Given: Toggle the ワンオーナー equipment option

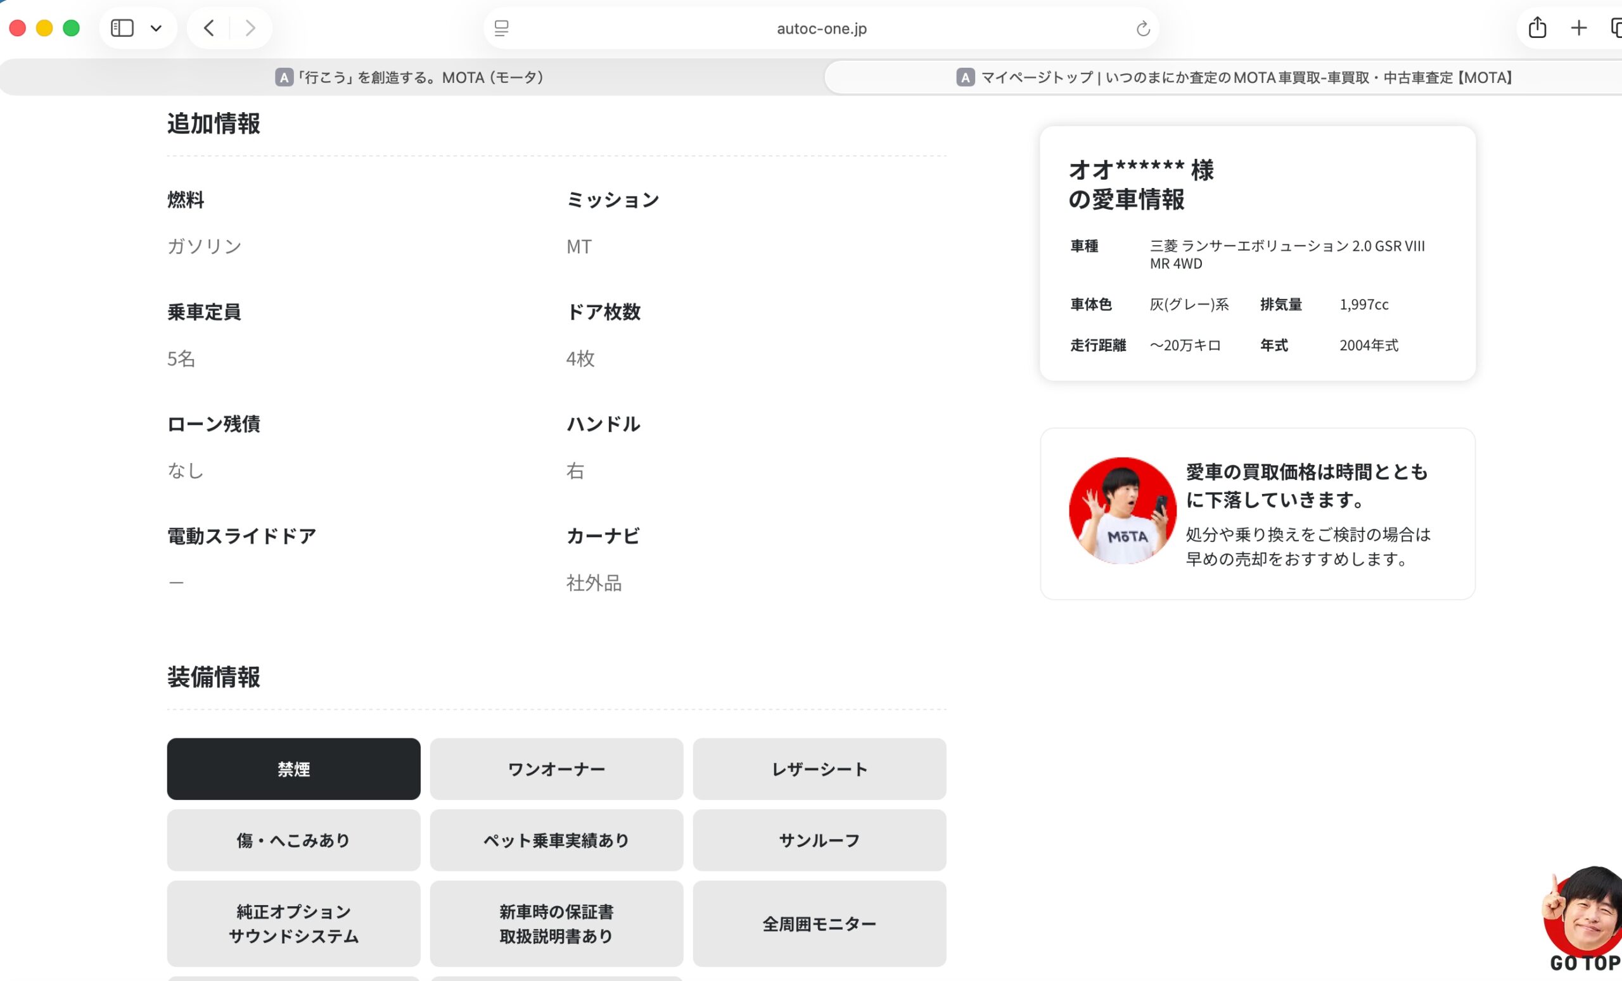Looking at the screenshot, I should (556, 768).
